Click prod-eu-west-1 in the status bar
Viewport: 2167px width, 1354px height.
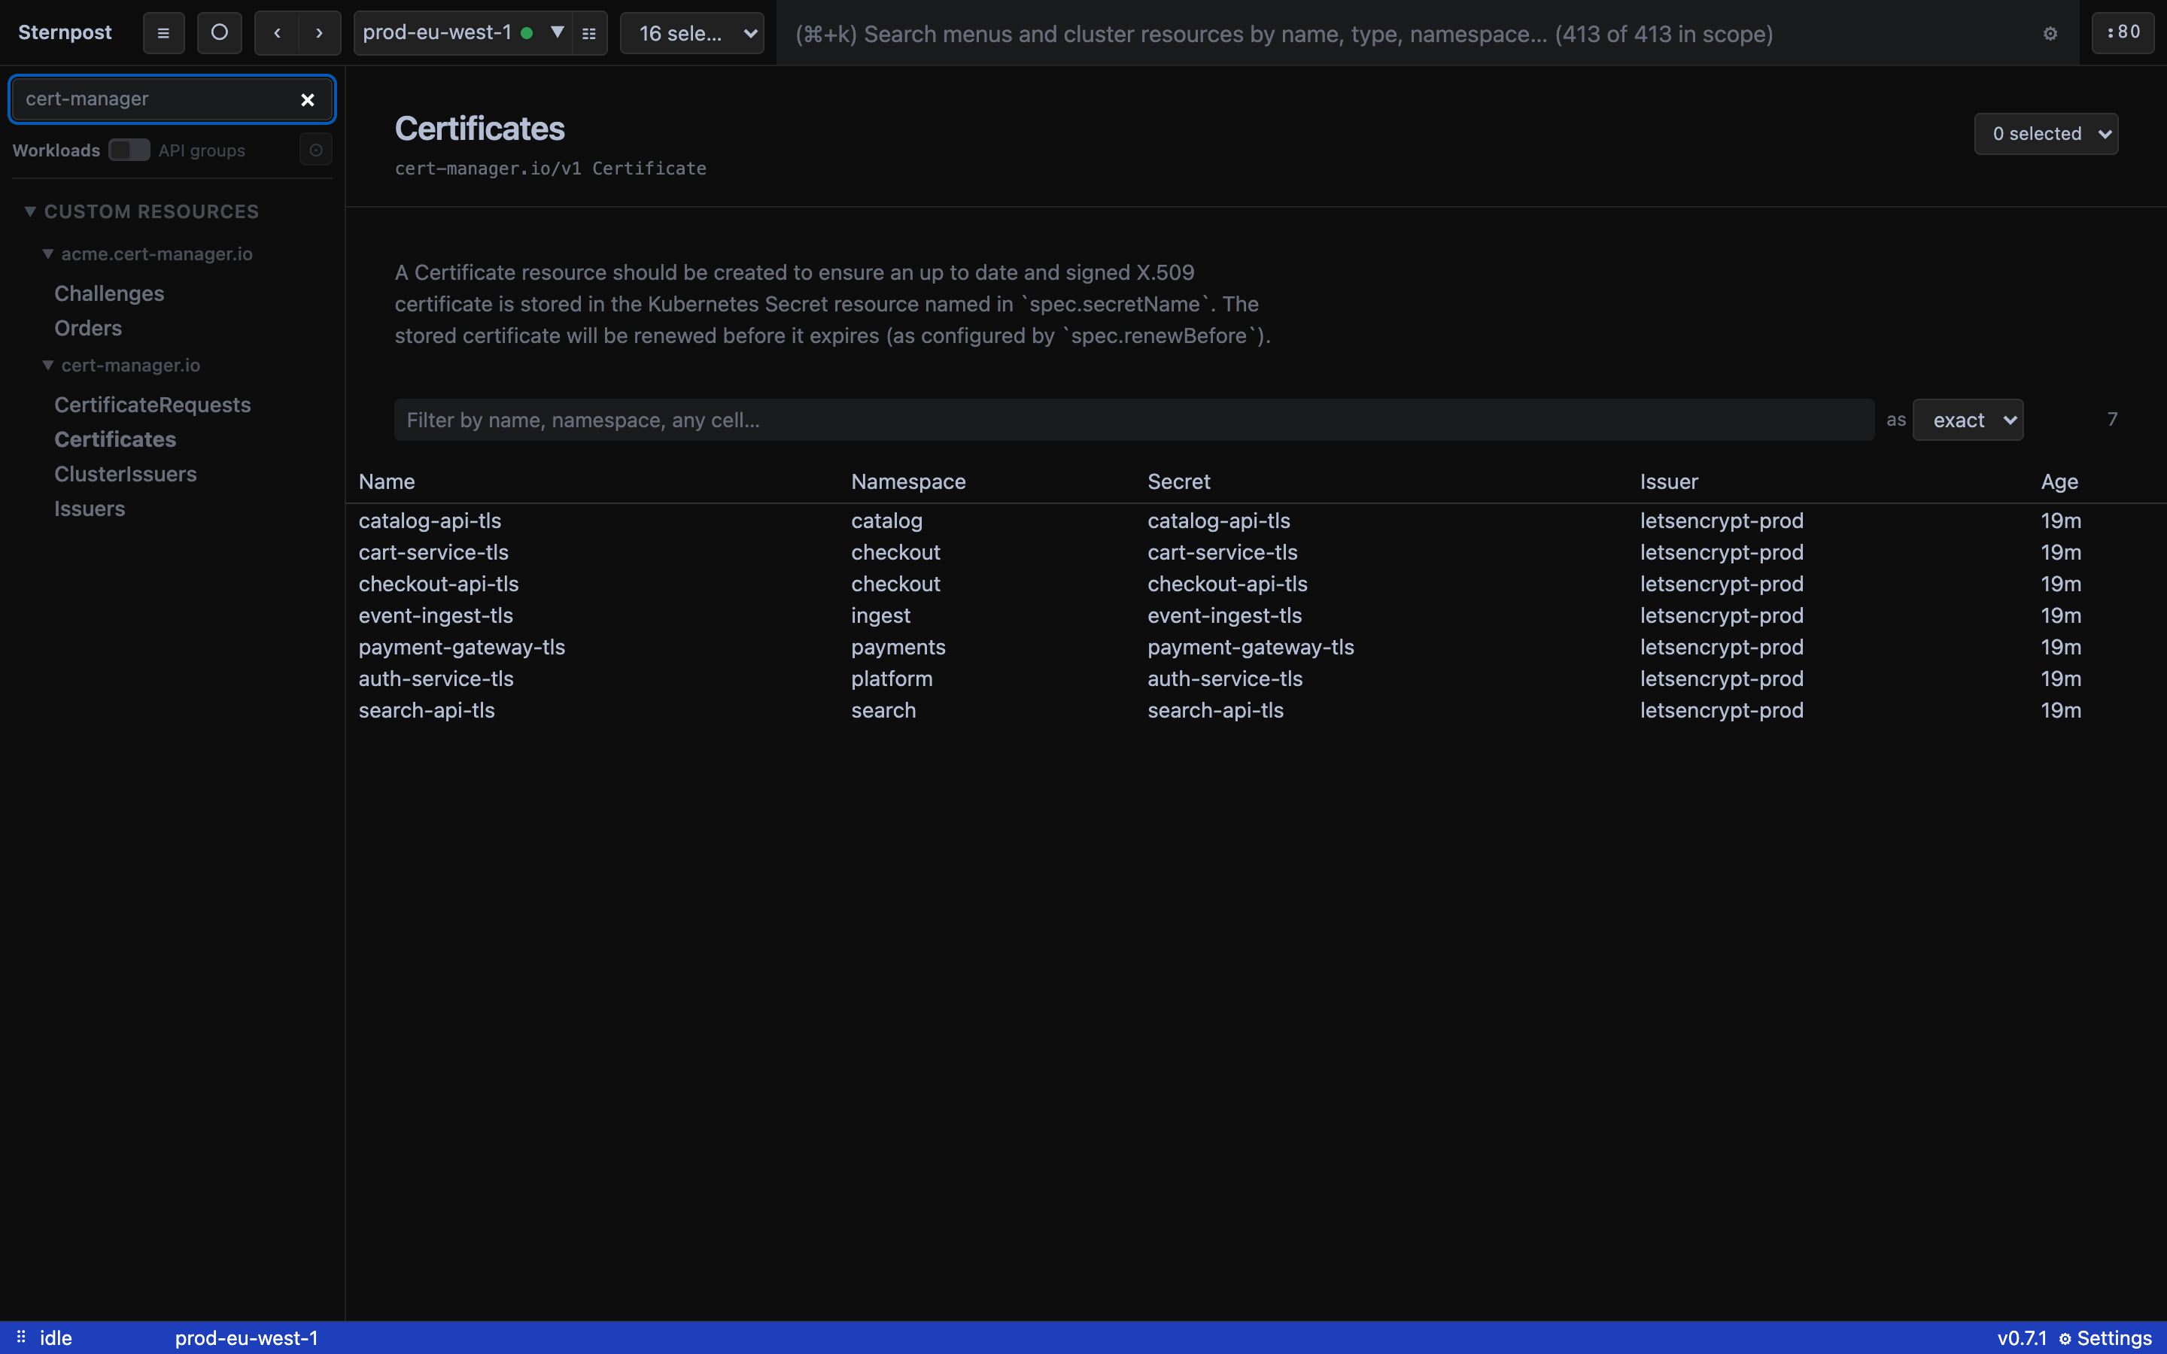(246, 1338)
